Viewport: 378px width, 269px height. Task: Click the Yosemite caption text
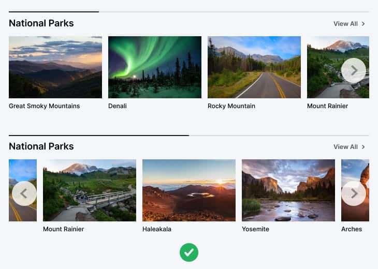(x=256, y=229)
